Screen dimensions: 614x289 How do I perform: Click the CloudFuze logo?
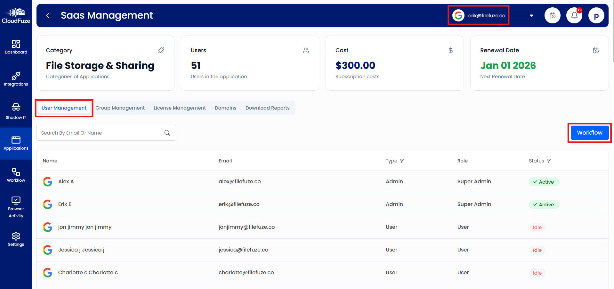point(16,14)
